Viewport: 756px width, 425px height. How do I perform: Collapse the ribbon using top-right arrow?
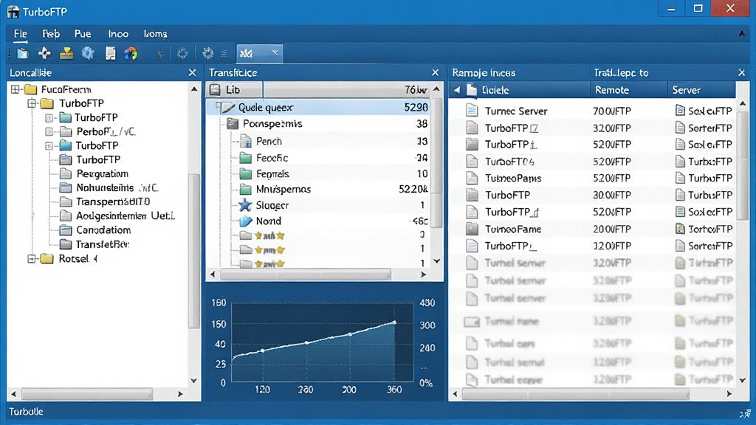click(741, 34)
